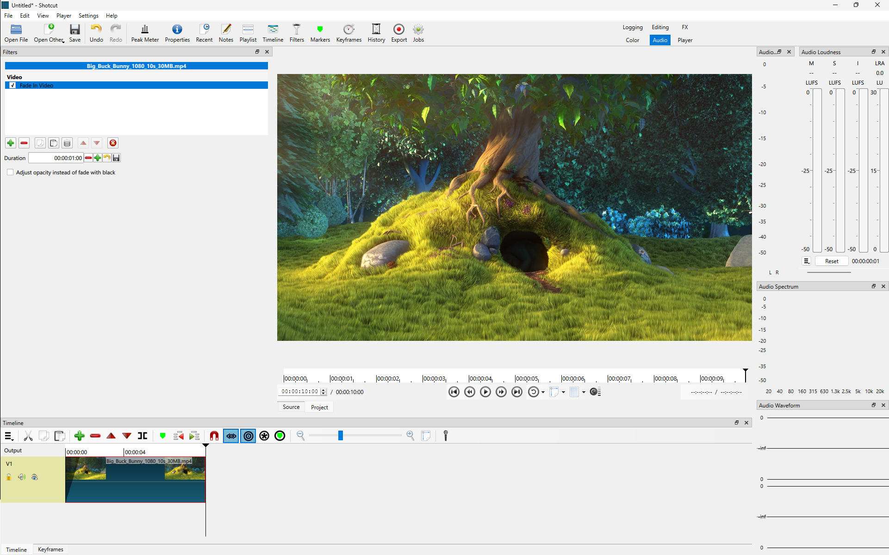Split clip at playhead in timeline

143,436
